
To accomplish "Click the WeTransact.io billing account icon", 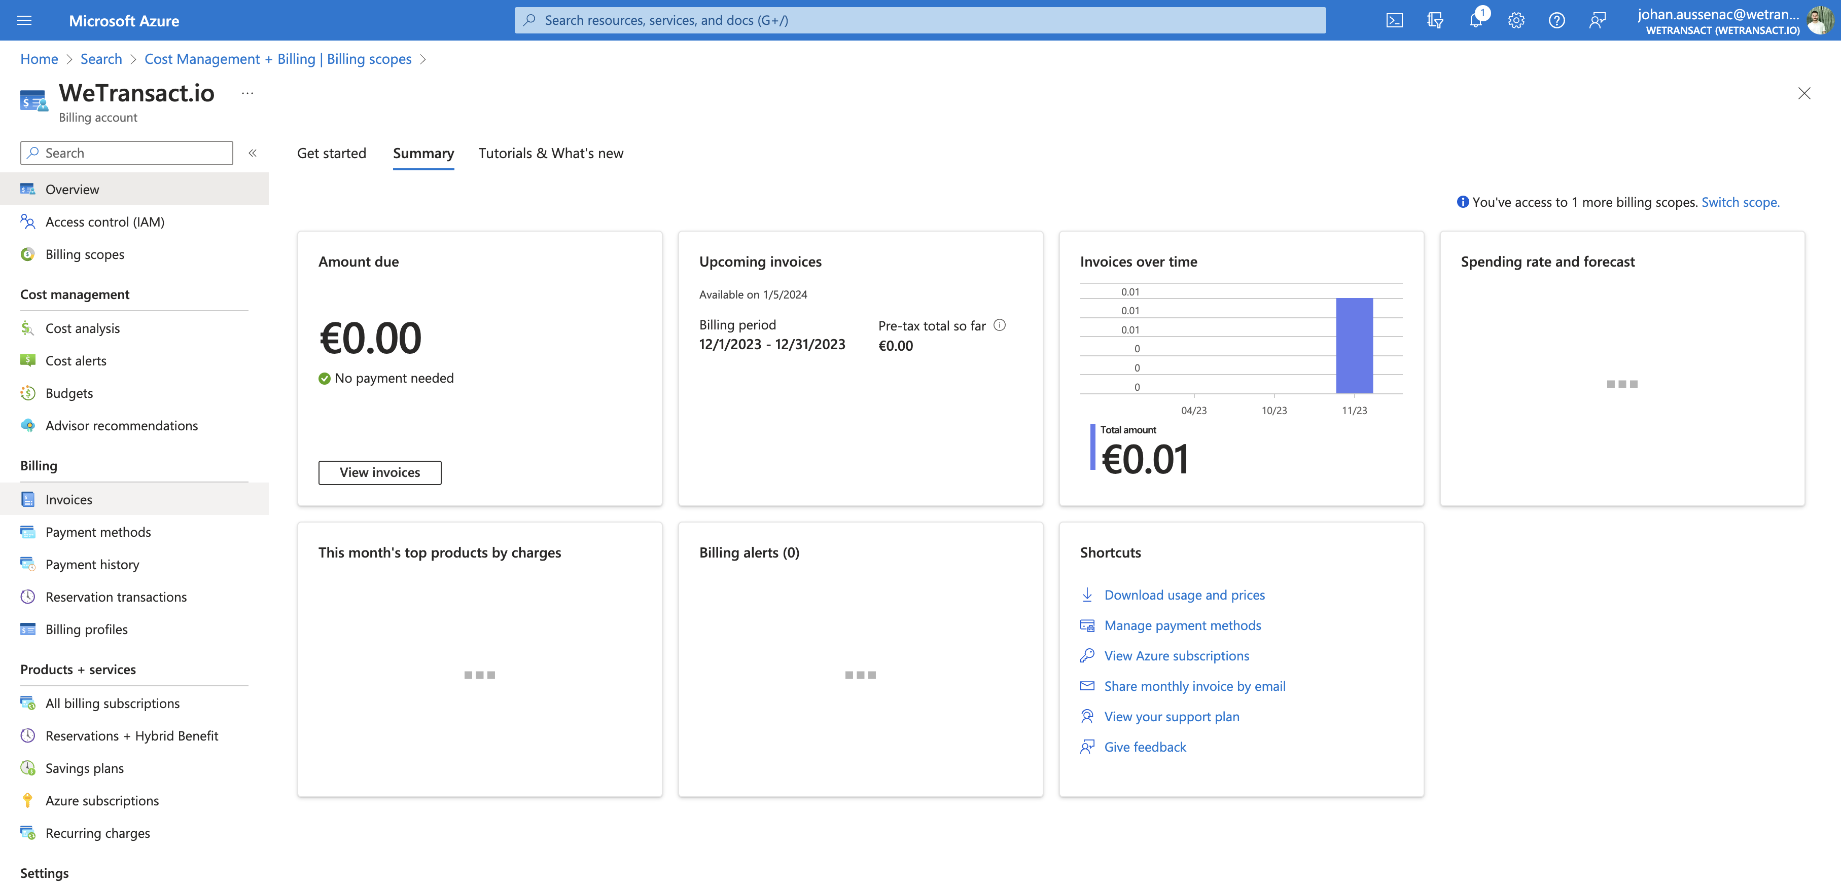I will [x=33, y=101].
